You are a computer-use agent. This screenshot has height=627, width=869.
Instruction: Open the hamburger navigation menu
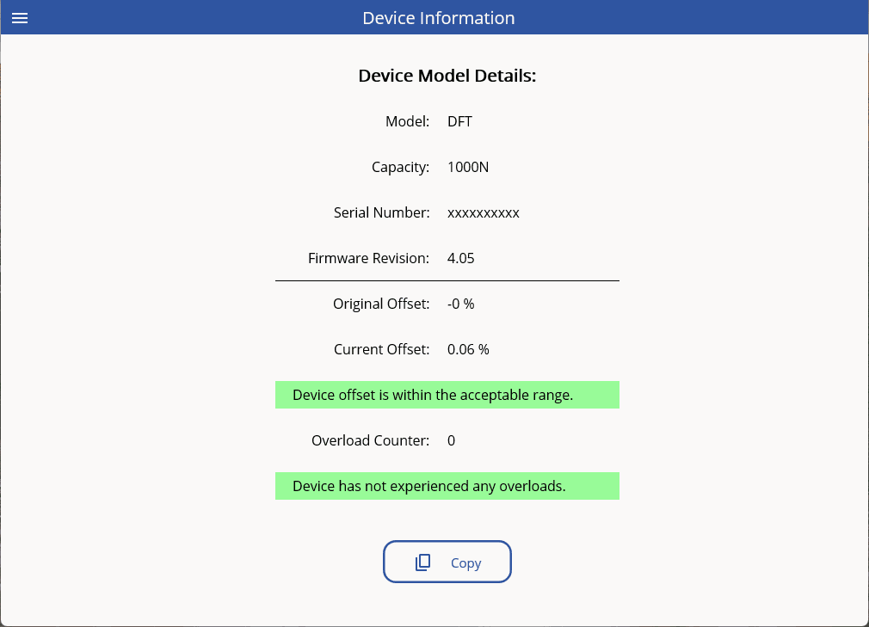[20, 18]
